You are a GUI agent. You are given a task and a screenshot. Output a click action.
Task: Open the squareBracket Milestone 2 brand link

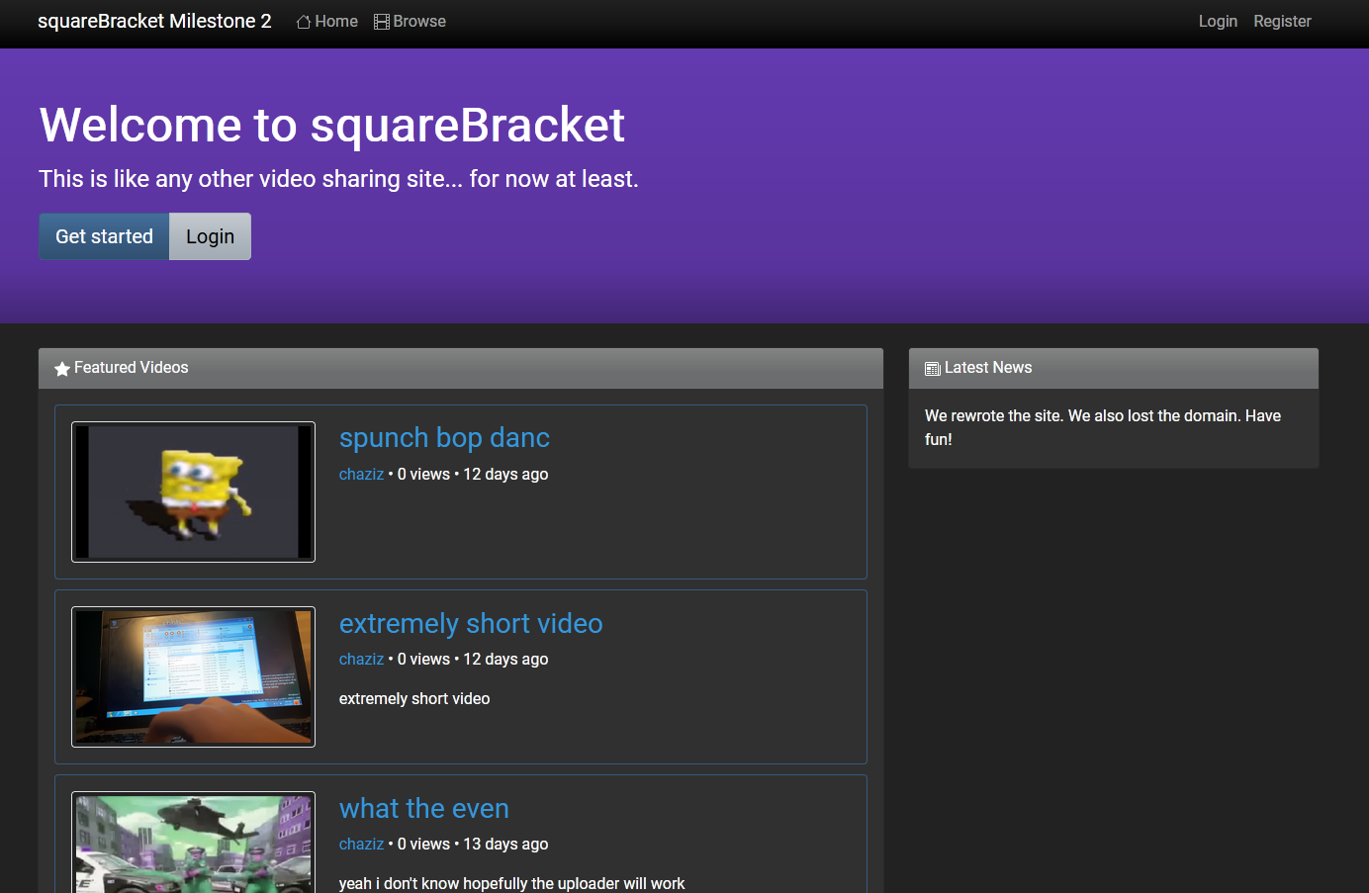pyautogui.click(x=154, y=21)
